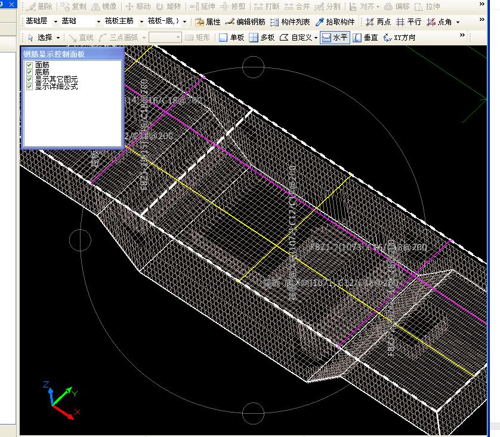Click the 属性 (Properties) icon

click(x=207, y=22)
